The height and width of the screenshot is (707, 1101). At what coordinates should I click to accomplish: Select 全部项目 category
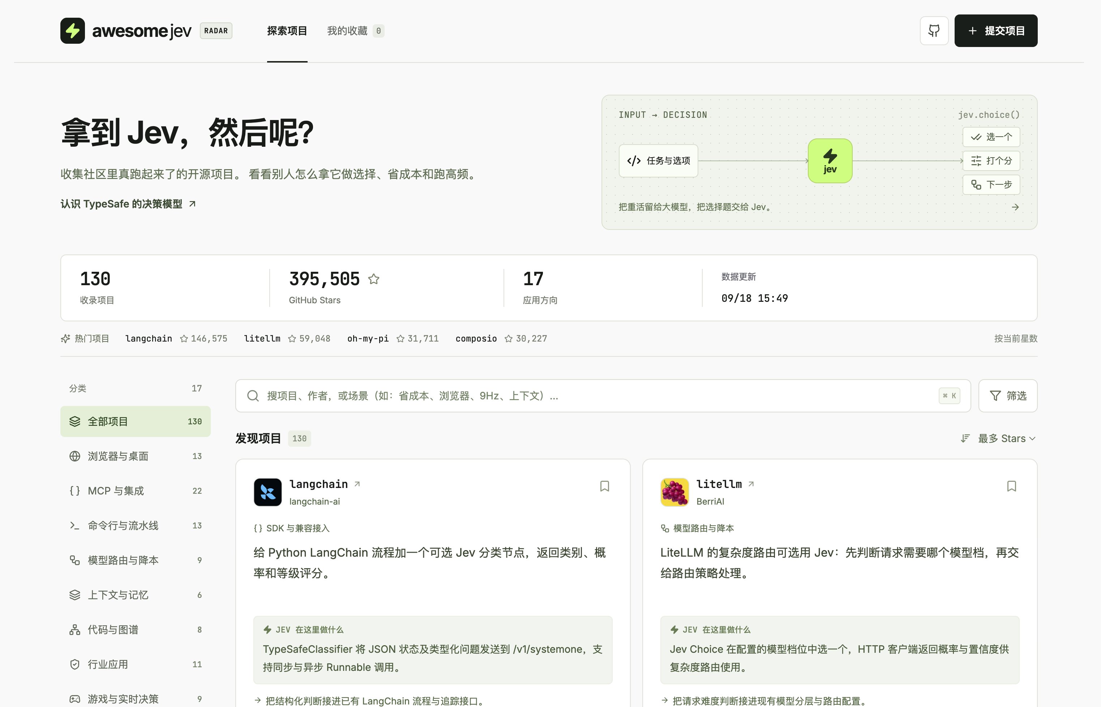point(136,421)
